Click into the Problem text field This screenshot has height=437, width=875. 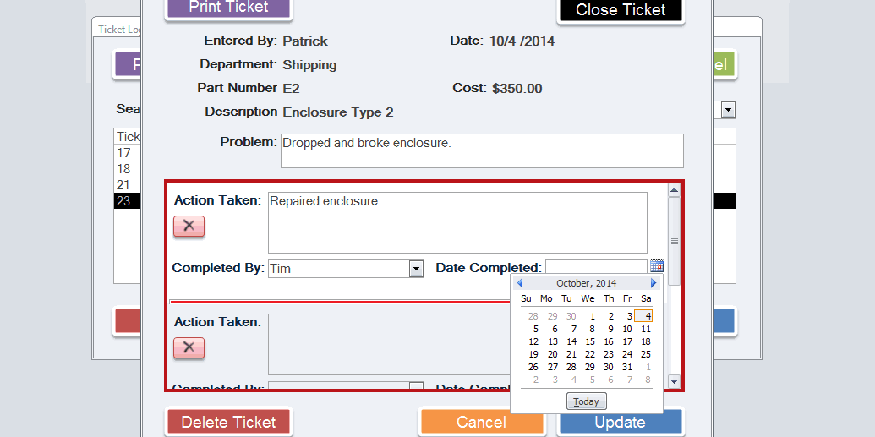point(480,150)
